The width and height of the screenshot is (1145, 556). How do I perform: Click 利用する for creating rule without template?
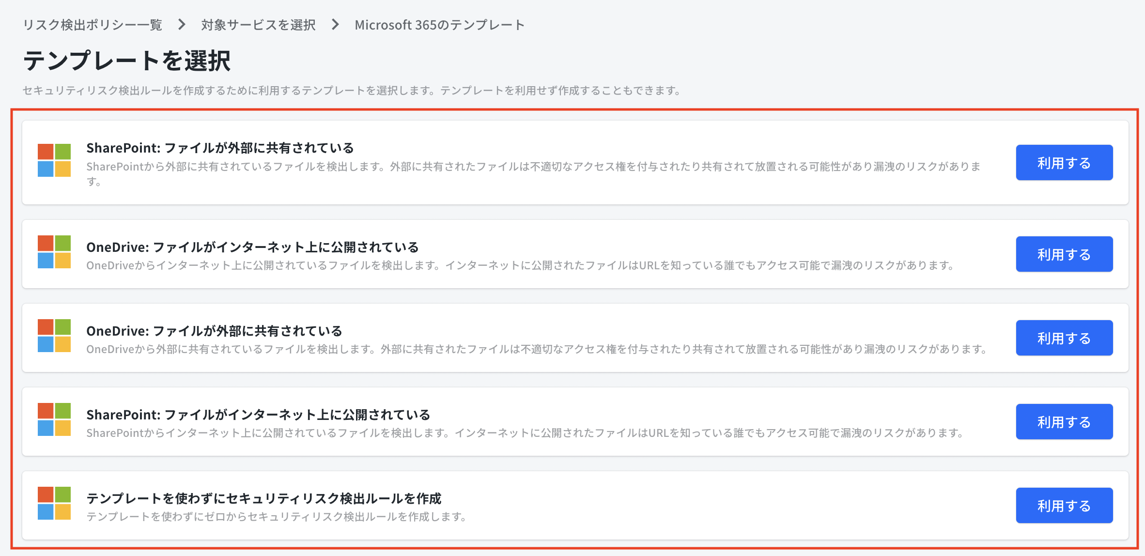click(1064, 506)
